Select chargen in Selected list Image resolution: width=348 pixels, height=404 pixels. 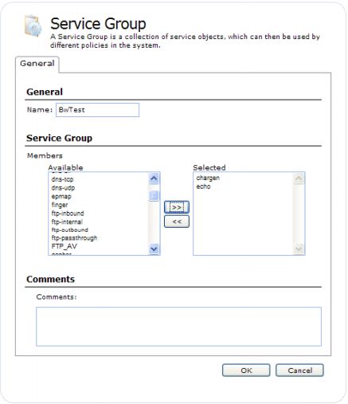coord(208,178)
